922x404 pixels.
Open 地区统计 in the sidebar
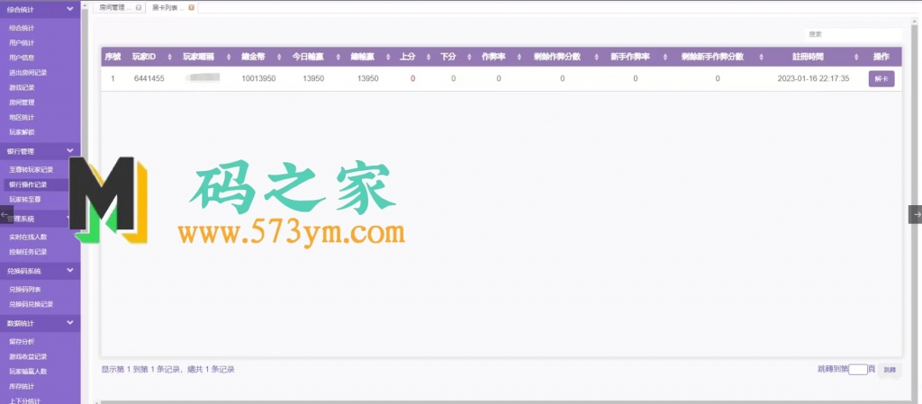click(22, 118)
